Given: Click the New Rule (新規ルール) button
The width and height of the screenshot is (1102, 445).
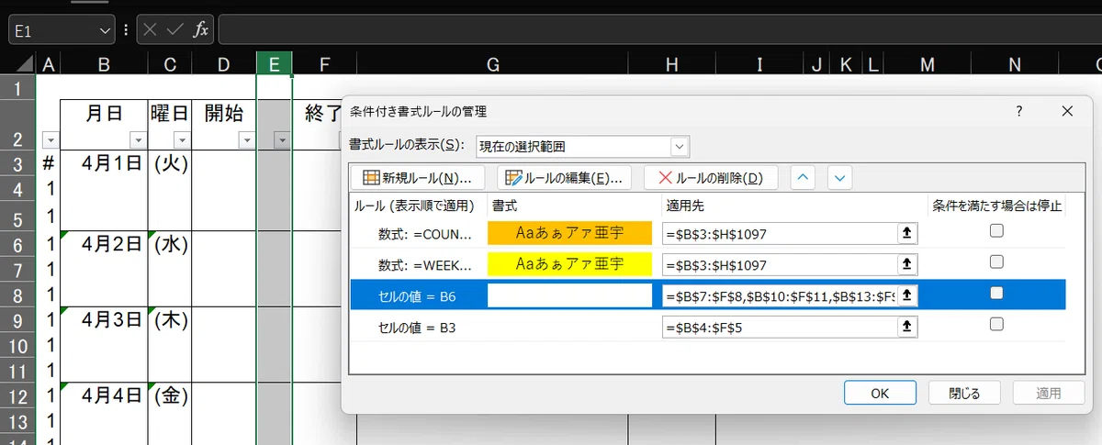Looking at the screenshot, I should coord(418,177).
